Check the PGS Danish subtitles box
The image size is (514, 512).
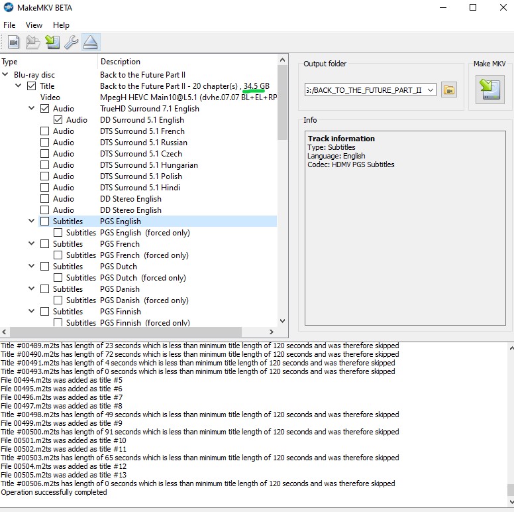click(44, 288)
